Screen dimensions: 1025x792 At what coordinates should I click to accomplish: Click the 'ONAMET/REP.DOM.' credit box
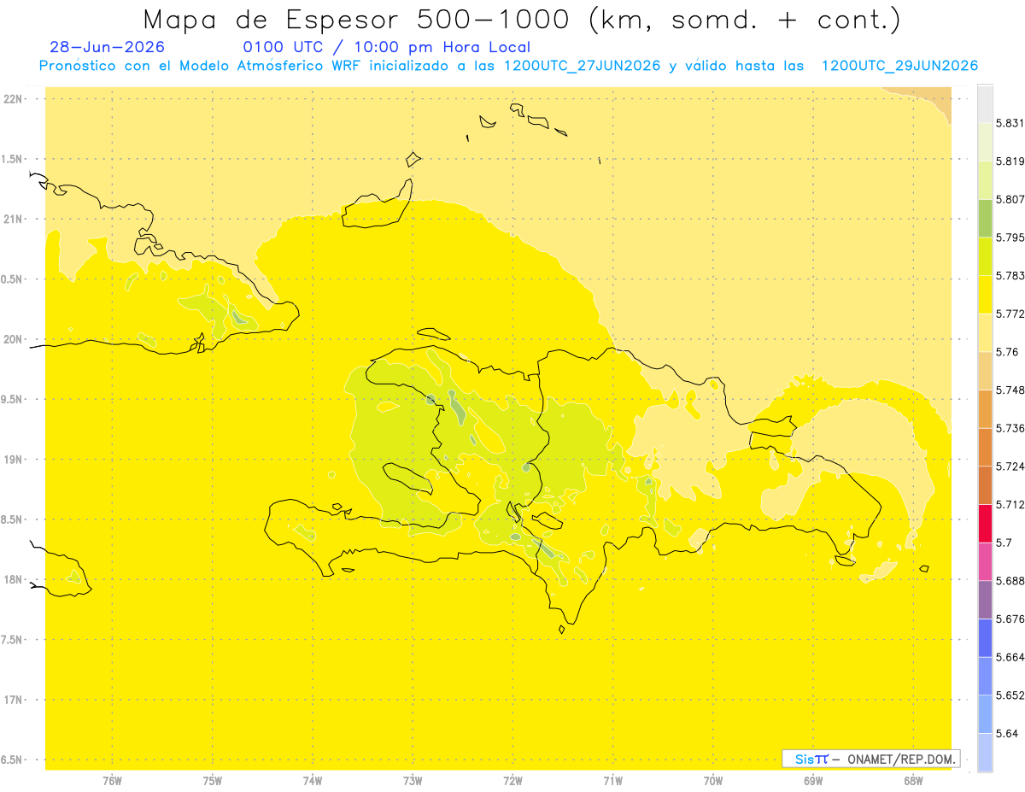[871, 759]
